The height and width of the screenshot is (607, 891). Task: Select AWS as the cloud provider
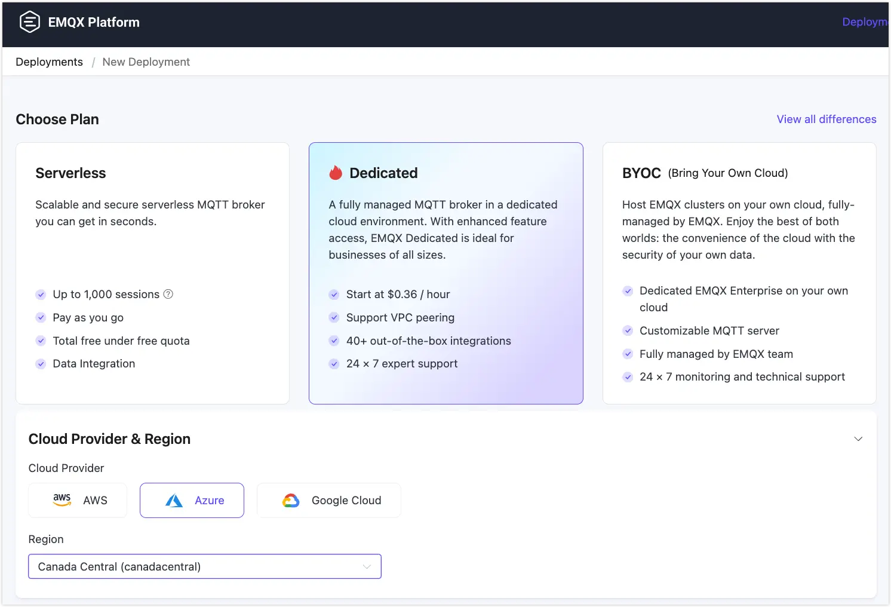78,501
